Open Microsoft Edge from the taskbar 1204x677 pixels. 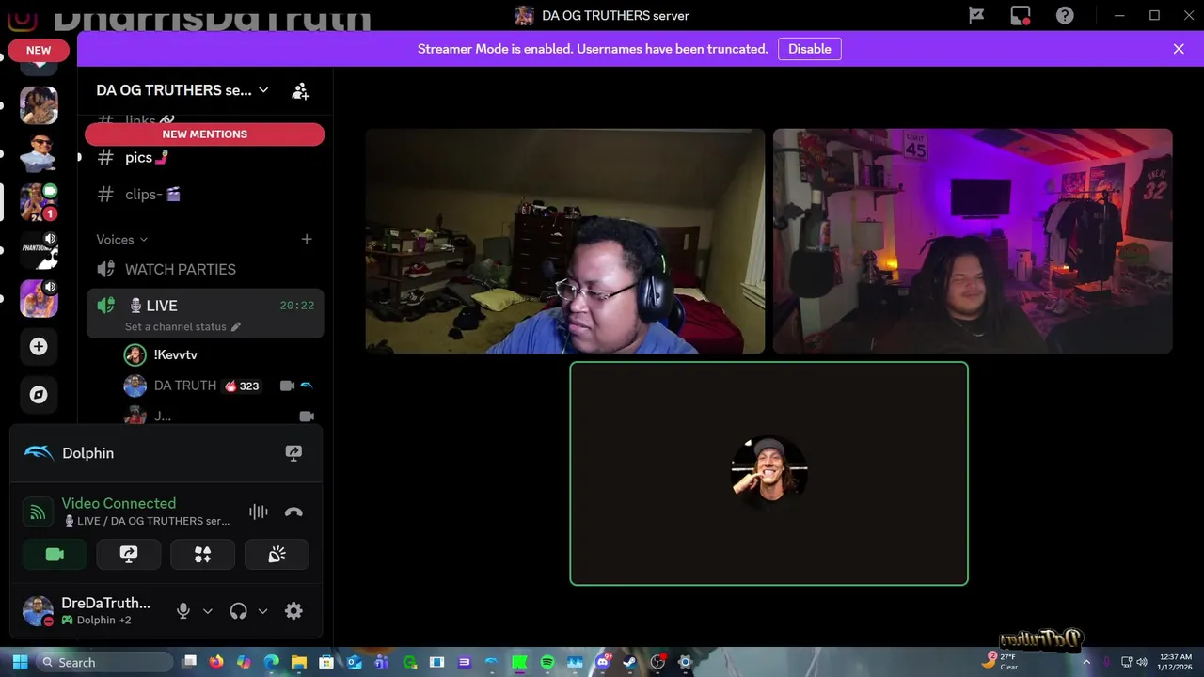pos(272,662)
